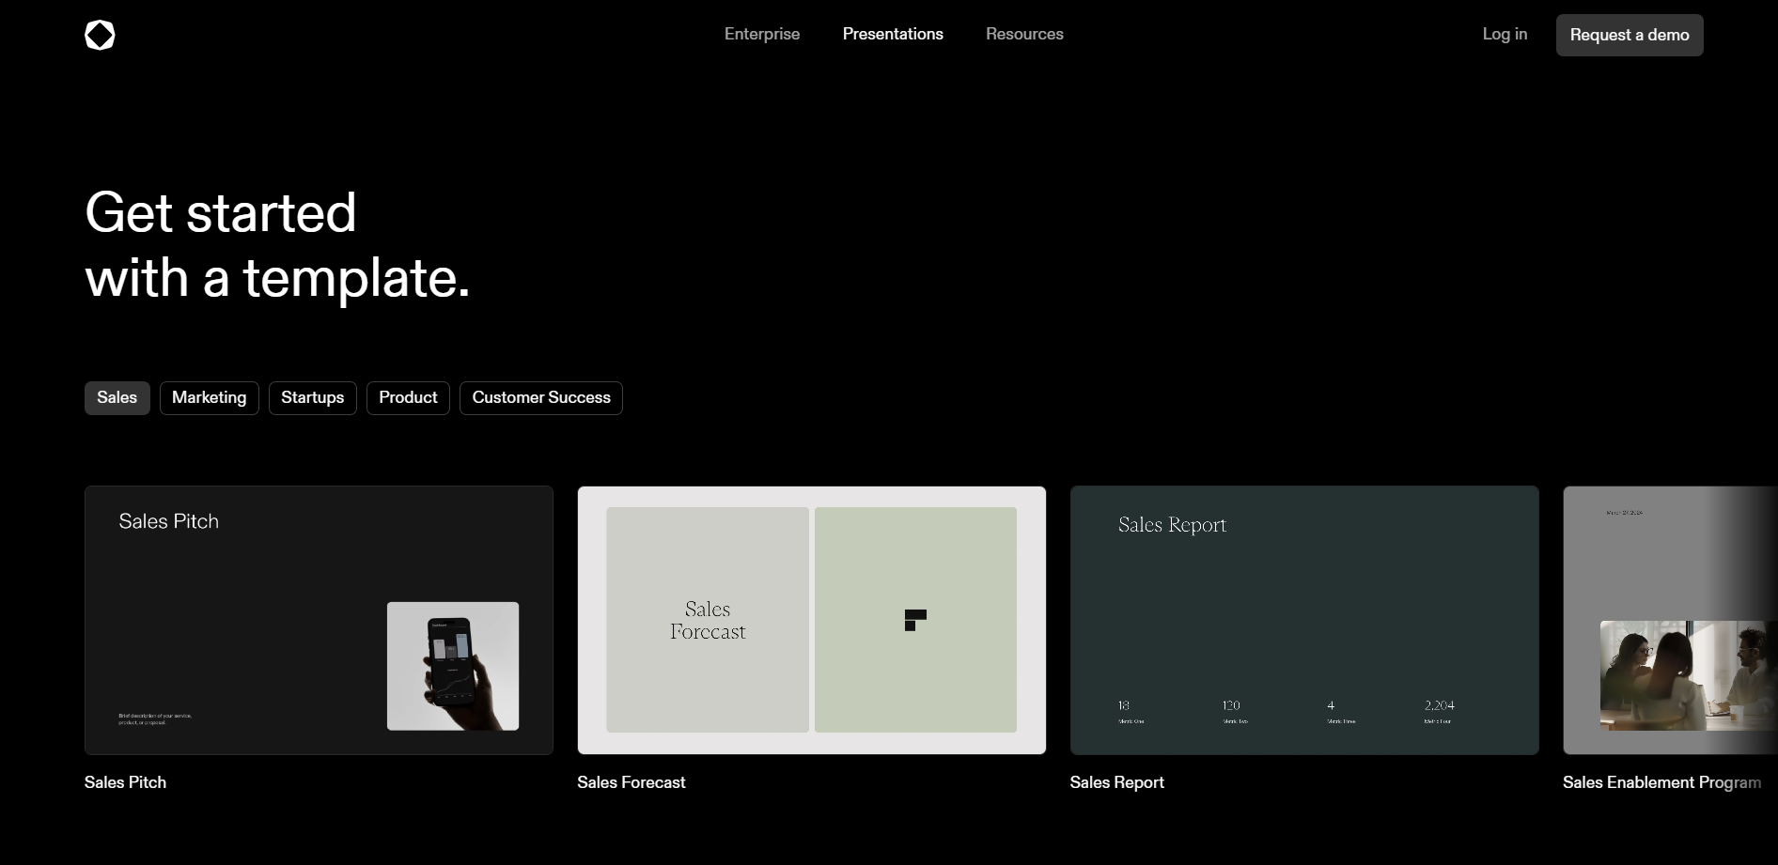
Task: Click the Pitch logo icon
Action: tap(100, 35)
